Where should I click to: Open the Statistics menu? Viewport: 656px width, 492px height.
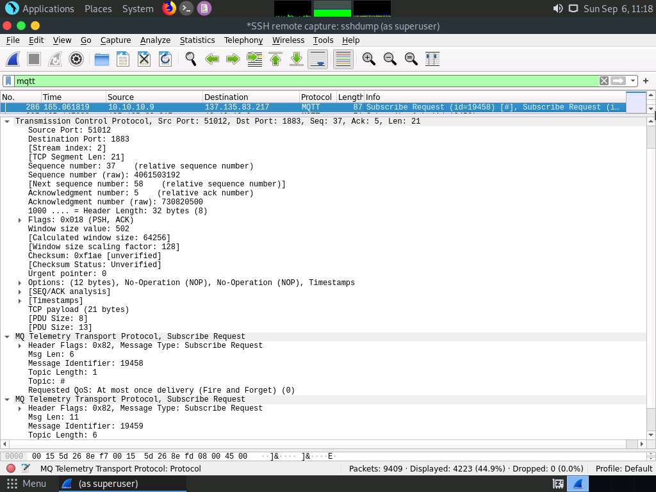[x=197, y=40]
